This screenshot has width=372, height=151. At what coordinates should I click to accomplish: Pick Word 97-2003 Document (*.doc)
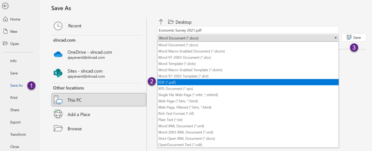pyautogui.click(x=248, y=57)
